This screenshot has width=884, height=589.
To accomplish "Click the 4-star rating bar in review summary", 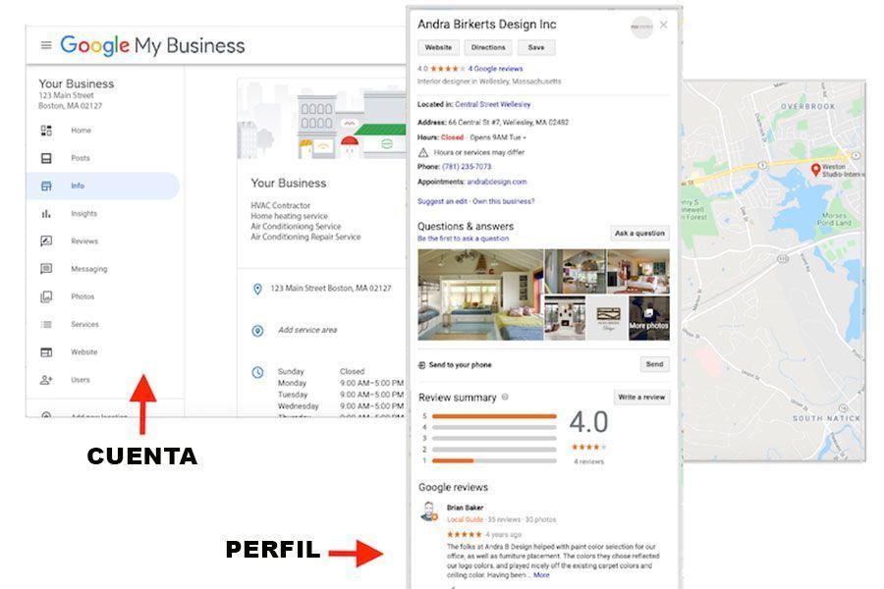I will pos(494,428).
